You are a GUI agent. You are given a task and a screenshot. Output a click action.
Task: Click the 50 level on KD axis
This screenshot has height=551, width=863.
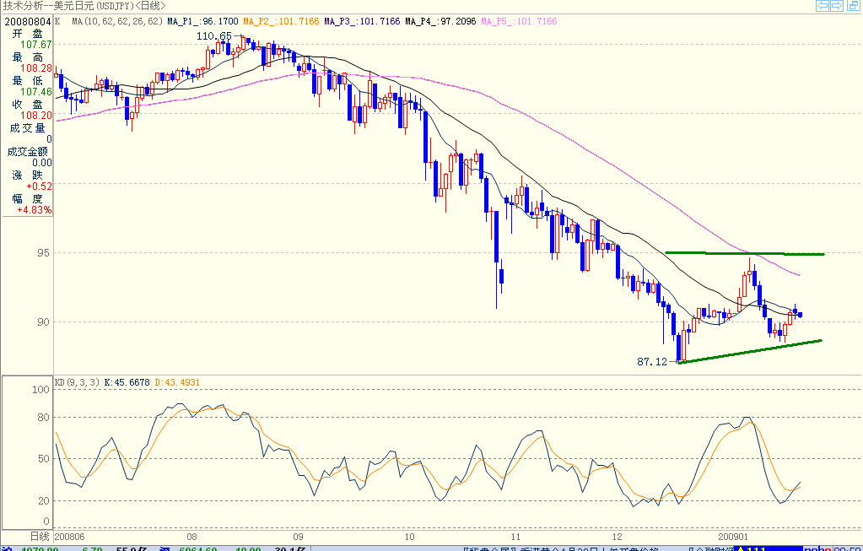43,458
